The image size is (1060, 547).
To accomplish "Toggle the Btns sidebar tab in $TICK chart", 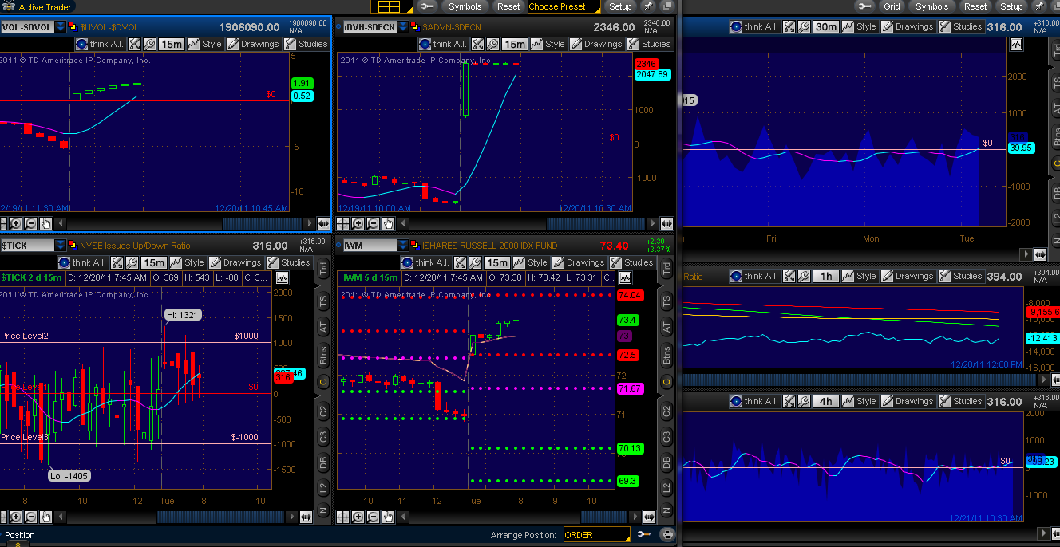I will (323, 356).
